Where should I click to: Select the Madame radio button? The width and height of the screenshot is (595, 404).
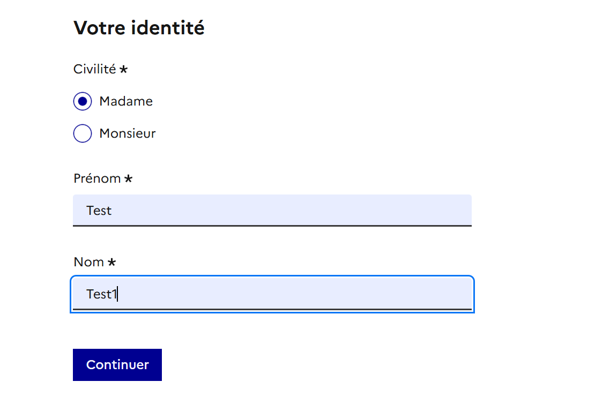[x=83, y=101]
